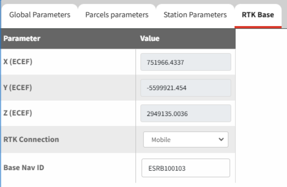Open the RTK Connection dropdown

(186, 140)
